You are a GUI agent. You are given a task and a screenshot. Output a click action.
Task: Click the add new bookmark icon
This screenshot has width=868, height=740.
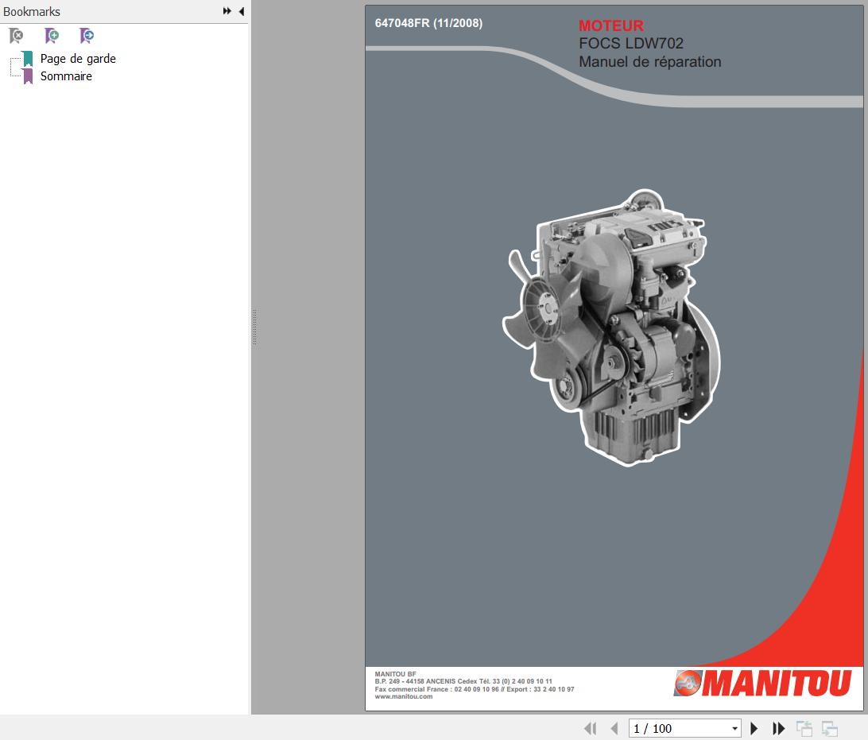52,36
